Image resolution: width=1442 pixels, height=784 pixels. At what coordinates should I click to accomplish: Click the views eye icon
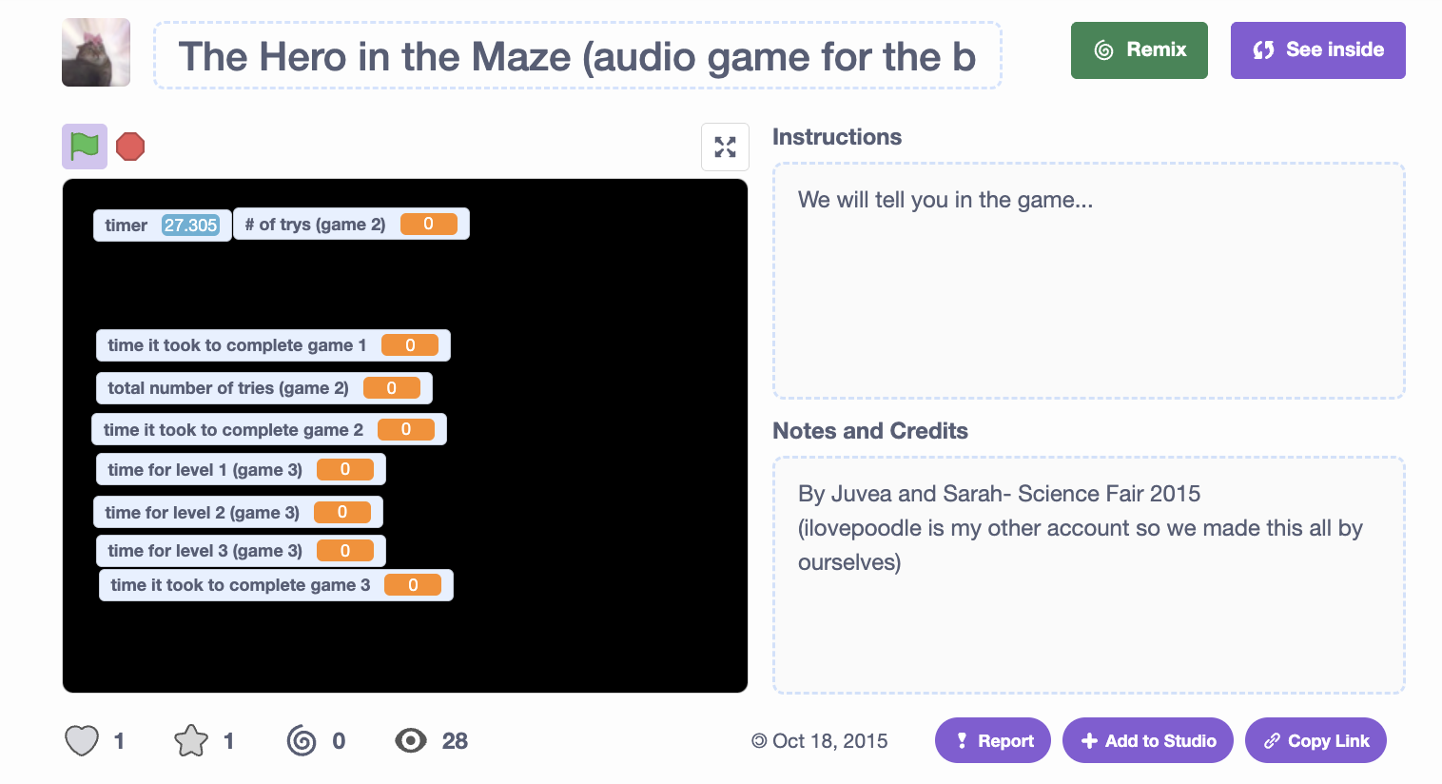coord(411,740)
